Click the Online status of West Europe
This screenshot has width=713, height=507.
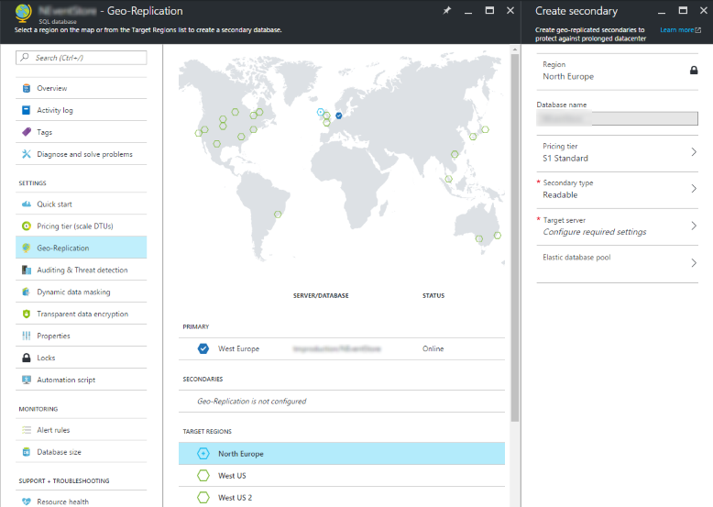433,348
